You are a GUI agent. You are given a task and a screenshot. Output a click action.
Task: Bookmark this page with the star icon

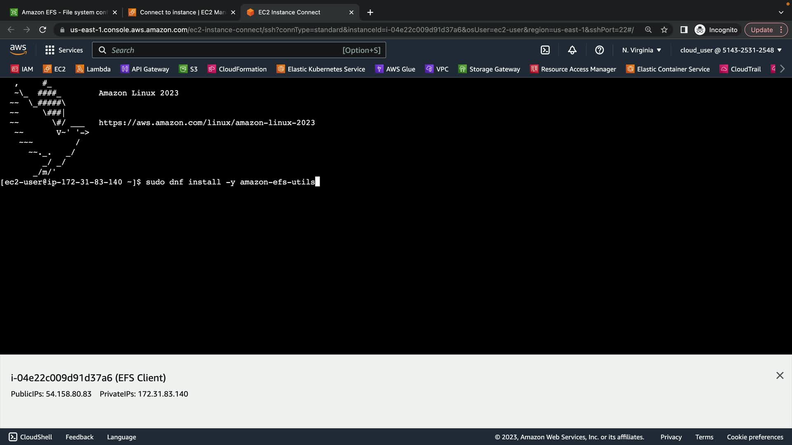[x=664, y=30]
